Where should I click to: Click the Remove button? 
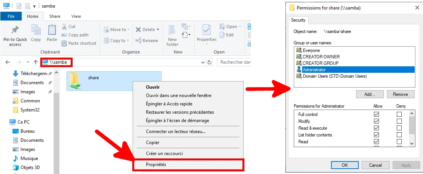400,94
